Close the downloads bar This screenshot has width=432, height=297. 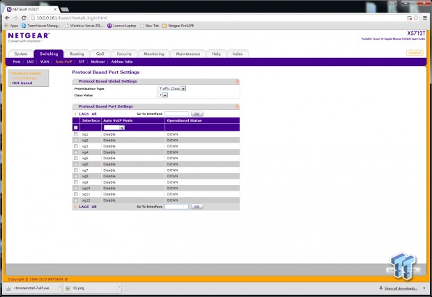[x=424, y=288]
